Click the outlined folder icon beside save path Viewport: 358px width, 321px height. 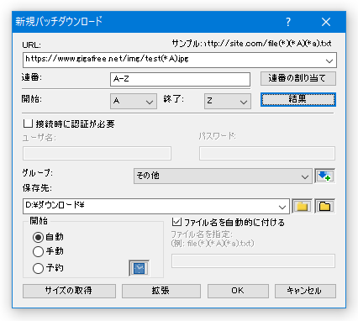(324, 207)
